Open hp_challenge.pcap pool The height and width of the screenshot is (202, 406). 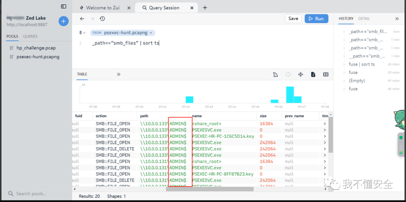click(36, 48)
